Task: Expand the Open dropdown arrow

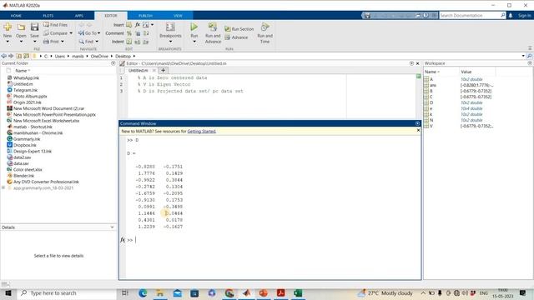Action: 21,42
